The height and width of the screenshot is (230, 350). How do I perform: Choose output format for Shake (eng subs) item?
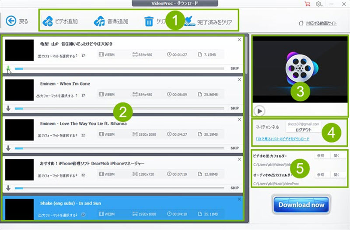coord(57,214)
